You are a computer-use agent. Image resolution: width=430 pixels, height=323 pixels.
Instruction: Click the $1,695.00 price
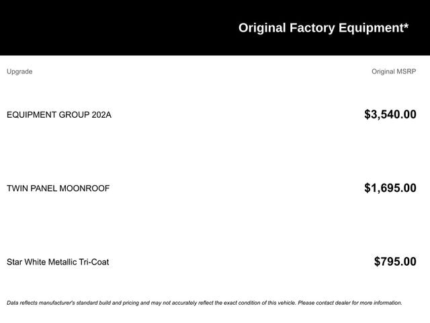(x=390, y=188)
